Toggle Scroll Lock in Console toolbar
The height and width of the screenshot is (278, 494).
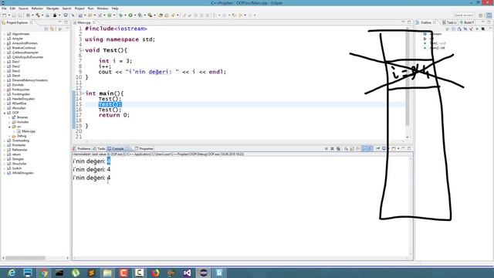(x=352, y=148)
